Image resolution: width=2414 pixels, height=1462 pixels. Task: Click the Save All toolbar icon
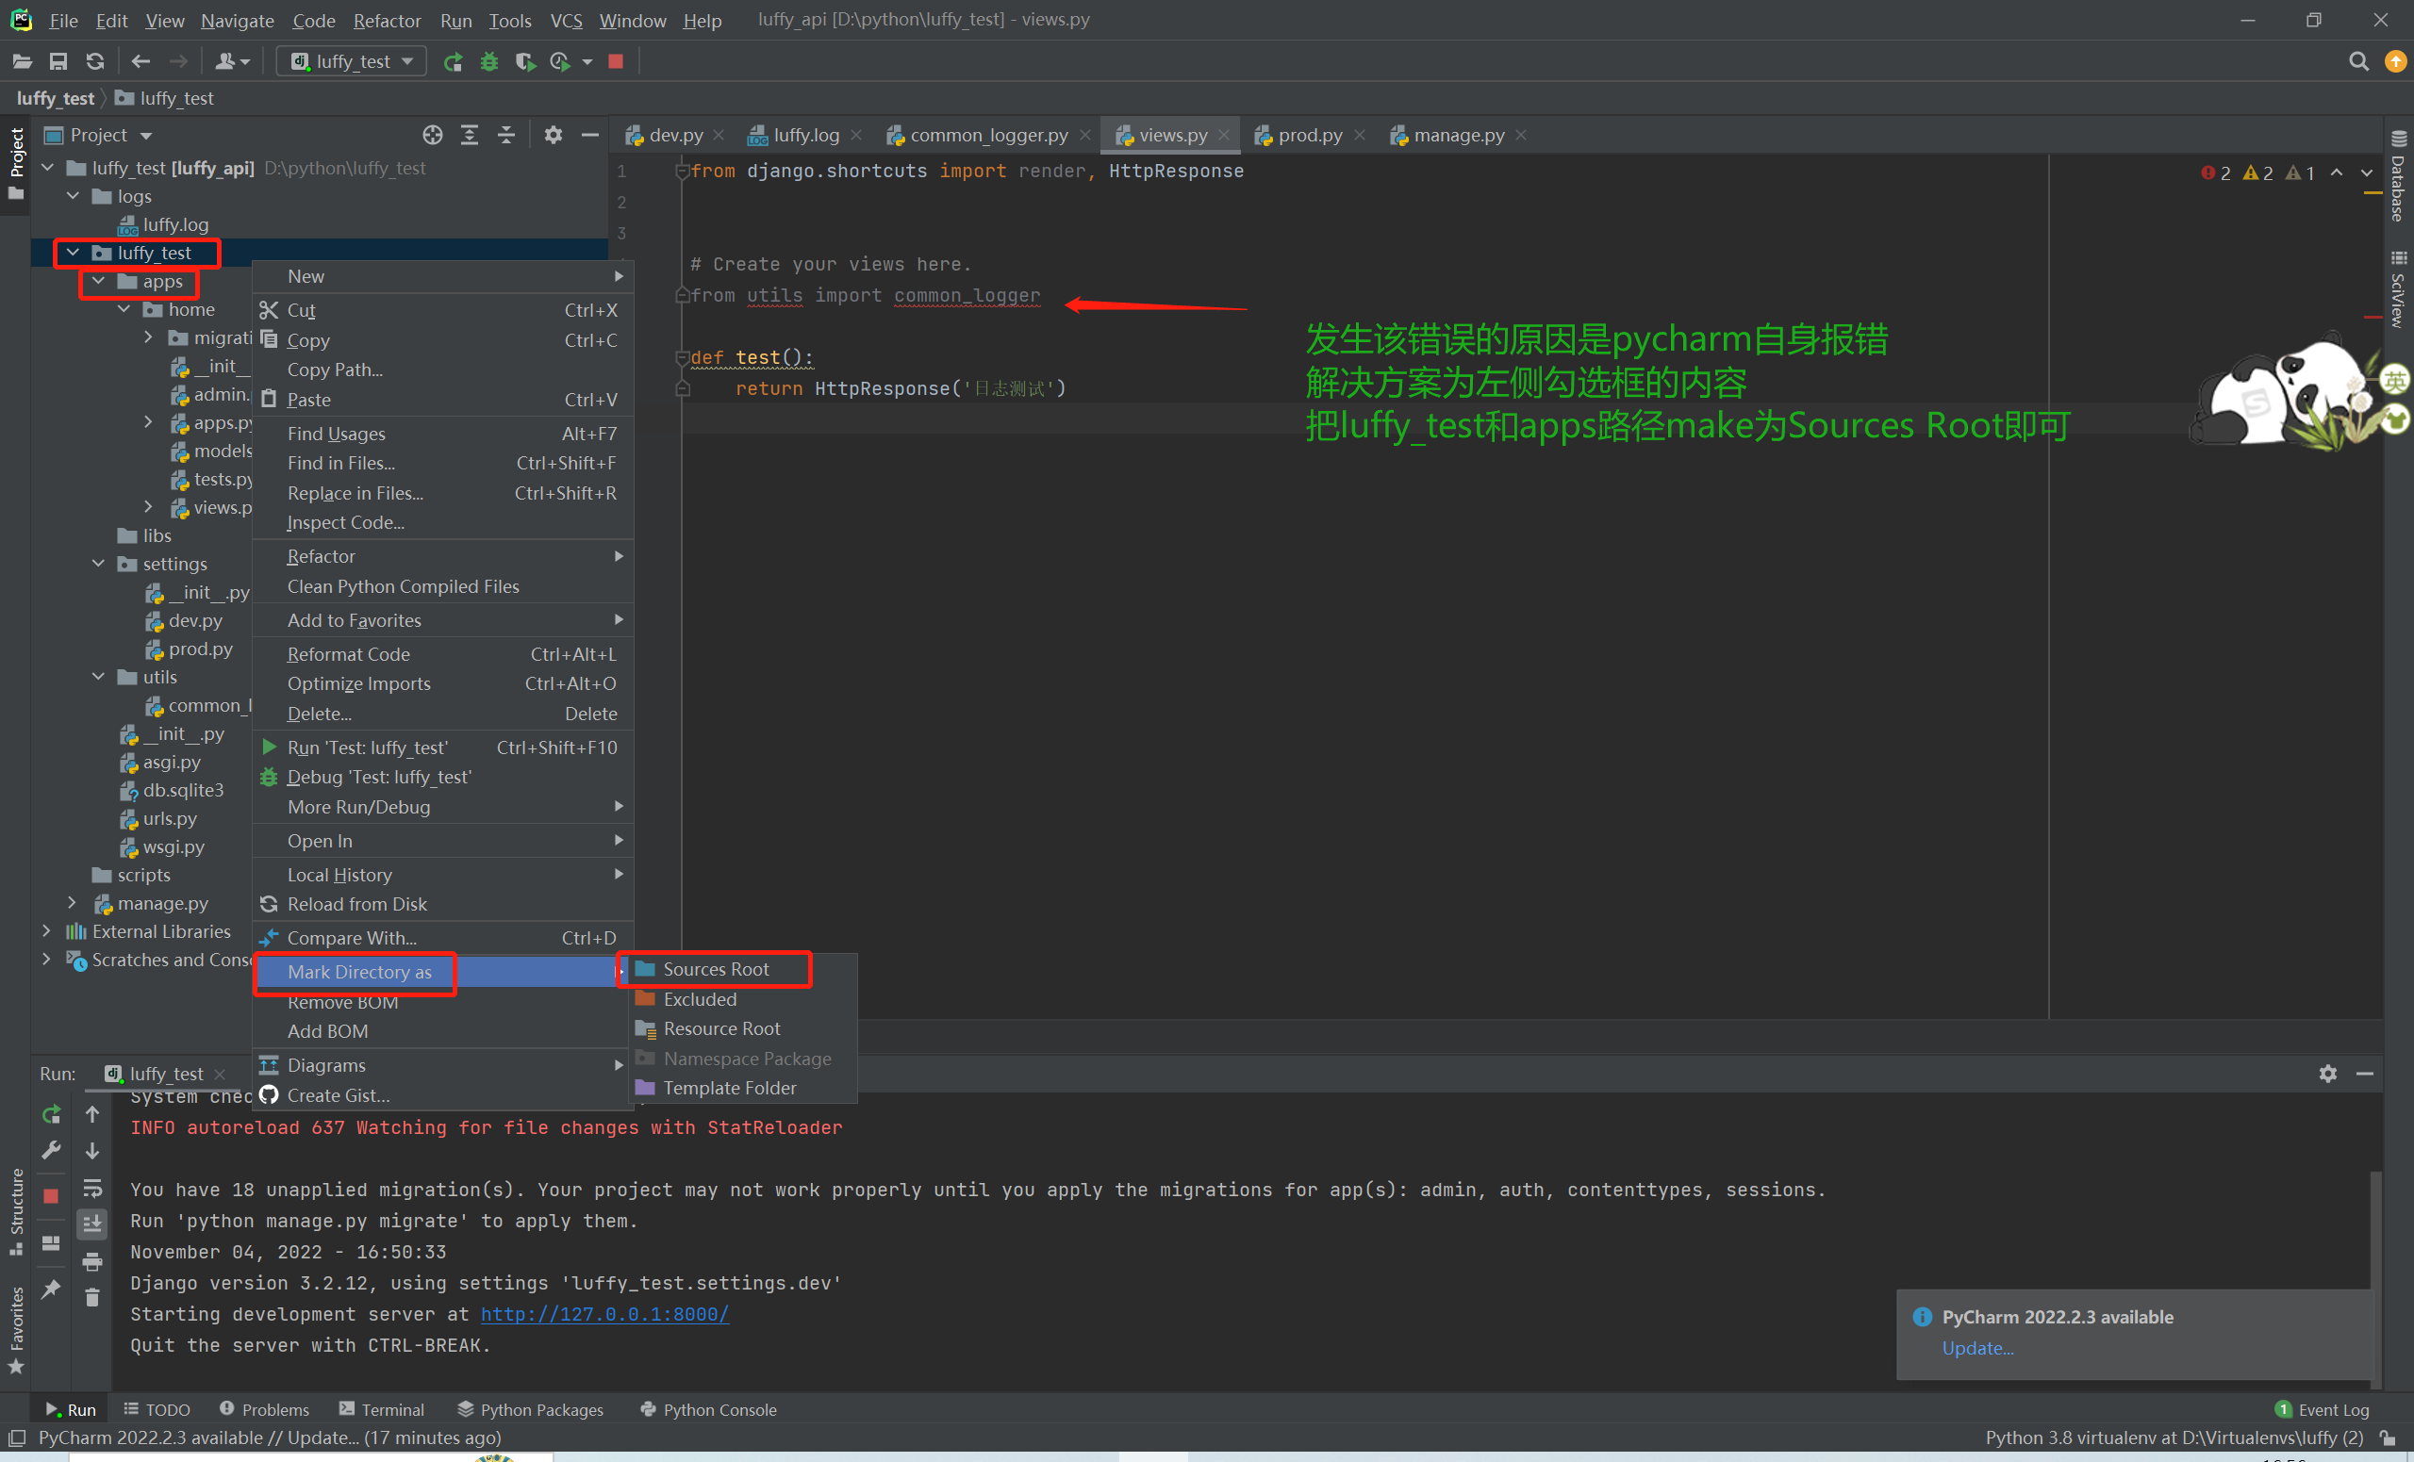[58, 61]
